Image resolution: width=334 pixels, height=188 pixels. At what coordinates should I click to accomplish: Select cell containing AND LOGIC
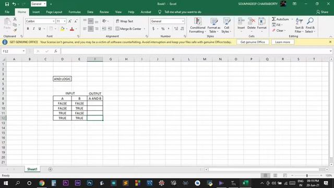pos(62,79)
